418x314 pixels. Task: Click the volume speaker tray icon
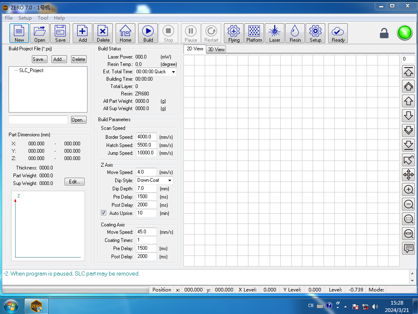375,307
